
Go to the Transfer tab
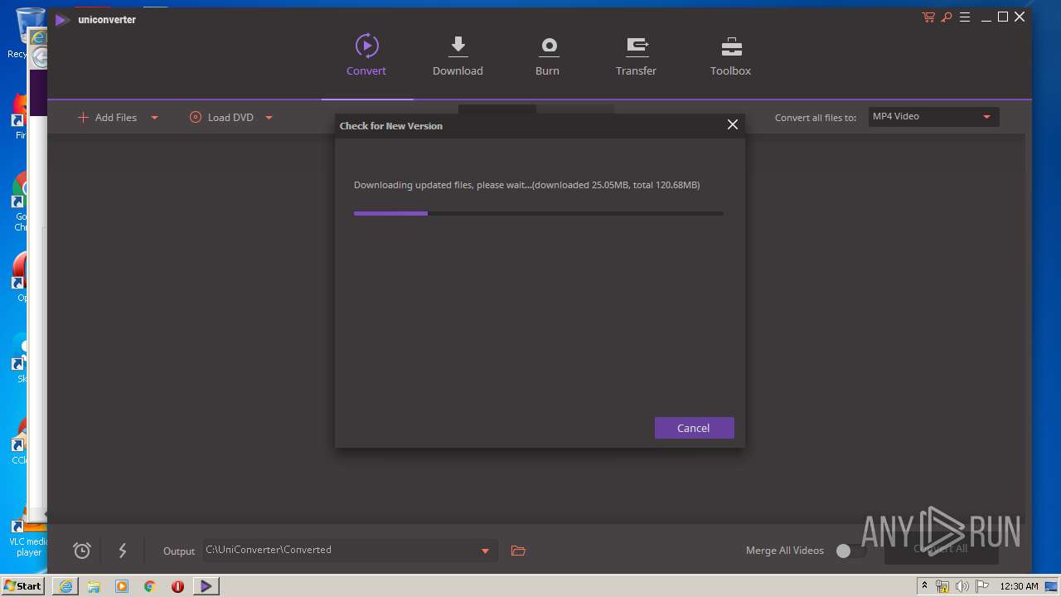click(x=636, y=55)
